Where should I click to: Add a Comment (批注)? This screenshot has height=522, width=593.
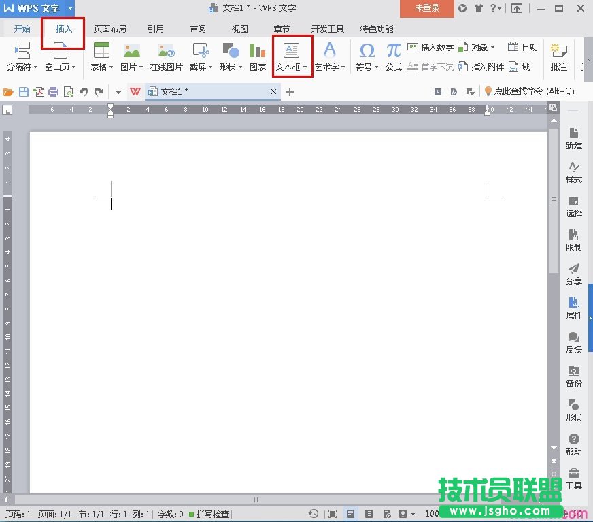(558, 56)
